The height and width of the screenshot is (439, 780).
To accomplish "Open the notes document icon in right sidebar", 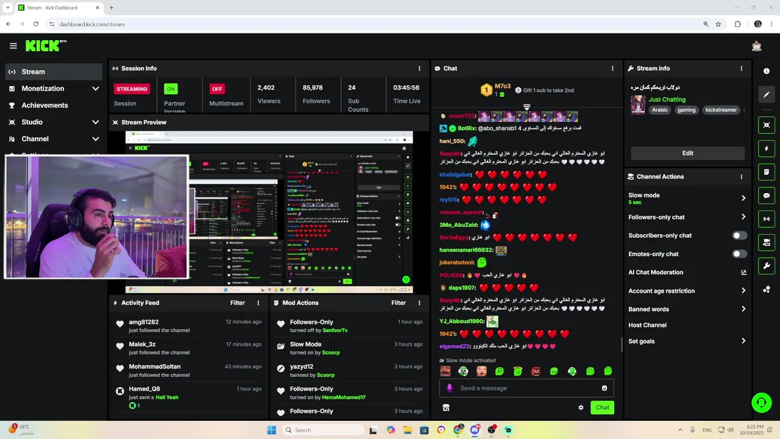I will [x=766, y=172].
